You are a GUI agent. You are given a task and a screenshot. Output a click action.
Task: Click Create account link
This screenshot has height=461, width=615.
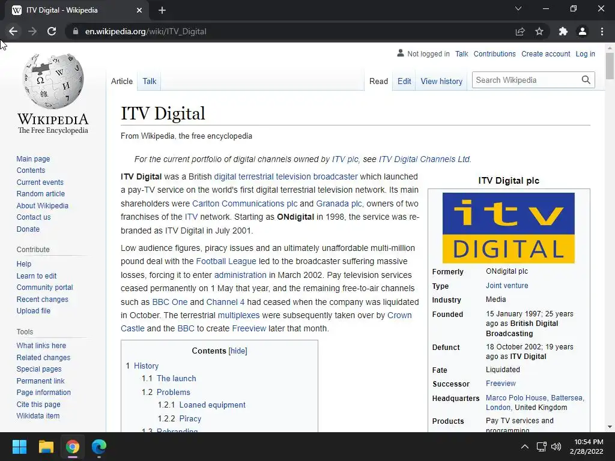545,53
